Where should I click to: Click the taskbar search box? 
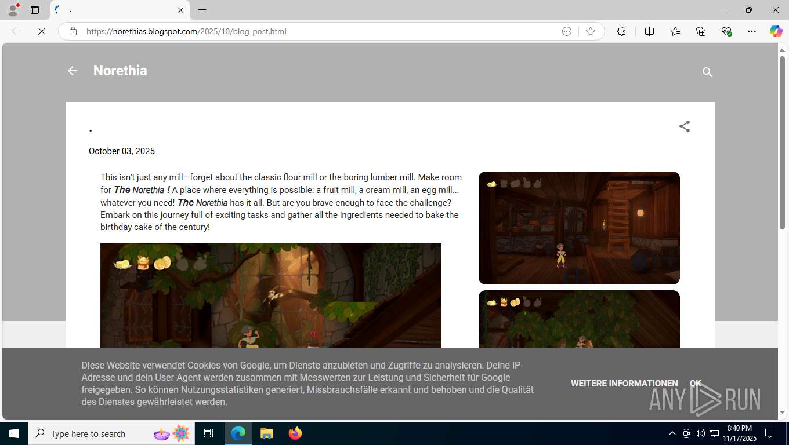tap(111, 433)
